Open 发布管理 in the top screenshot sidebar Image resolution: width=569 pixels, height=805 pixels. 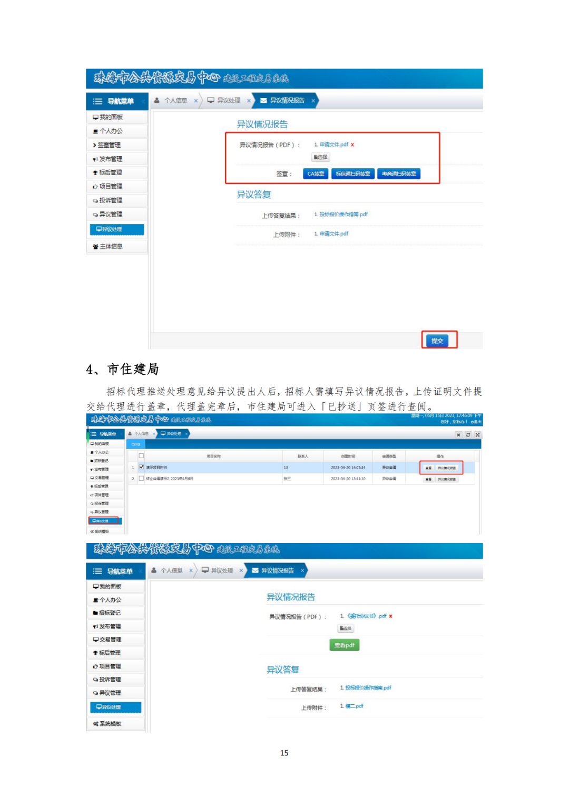(116, 159)
